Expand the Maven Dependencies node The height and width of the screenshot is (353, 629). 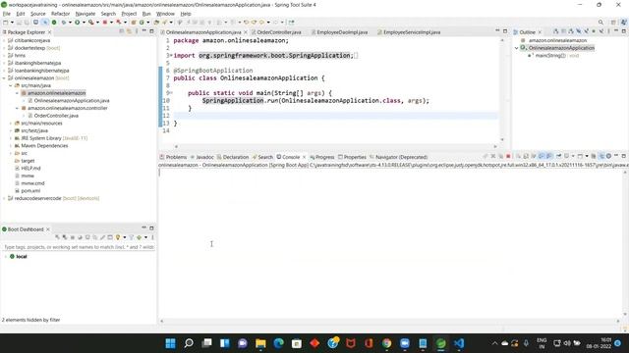pyautogui.click(x=11, y=146)
